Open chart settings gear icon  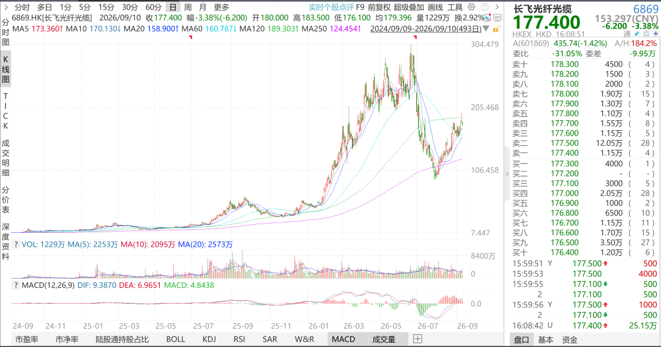[x=471, y=7]
